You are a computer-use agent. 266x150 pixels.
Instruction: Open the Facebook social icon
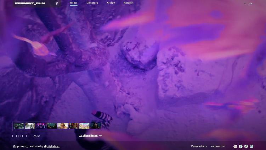240,146
